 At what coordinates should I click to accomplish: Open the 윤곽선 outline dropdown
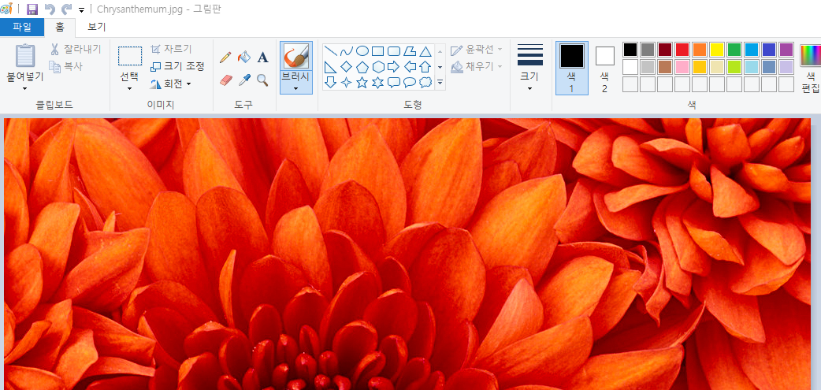click(x=477, y=49)
